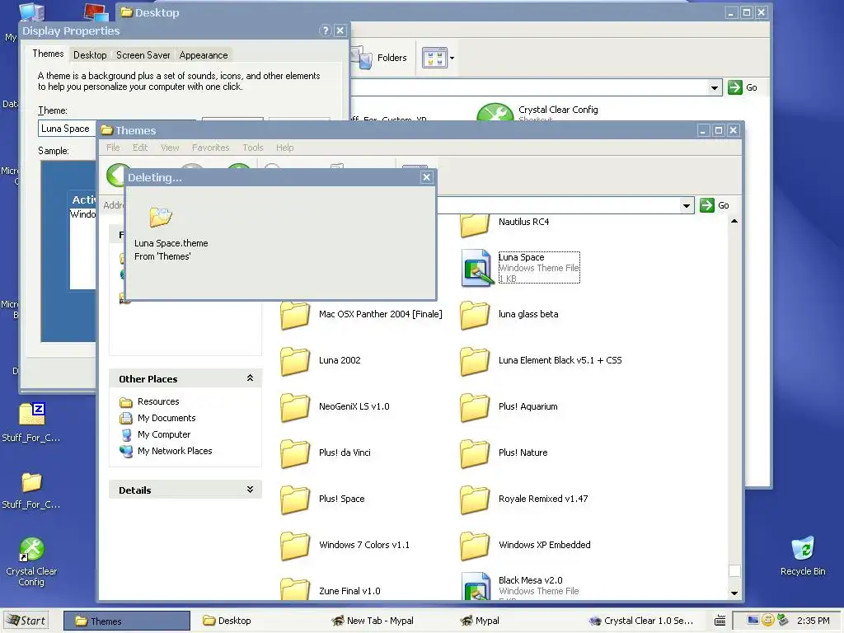Click Crystal Clear Config shortcut in Desktop window
The width and height of the screenshot is (844, 633).
pos(537,111)
